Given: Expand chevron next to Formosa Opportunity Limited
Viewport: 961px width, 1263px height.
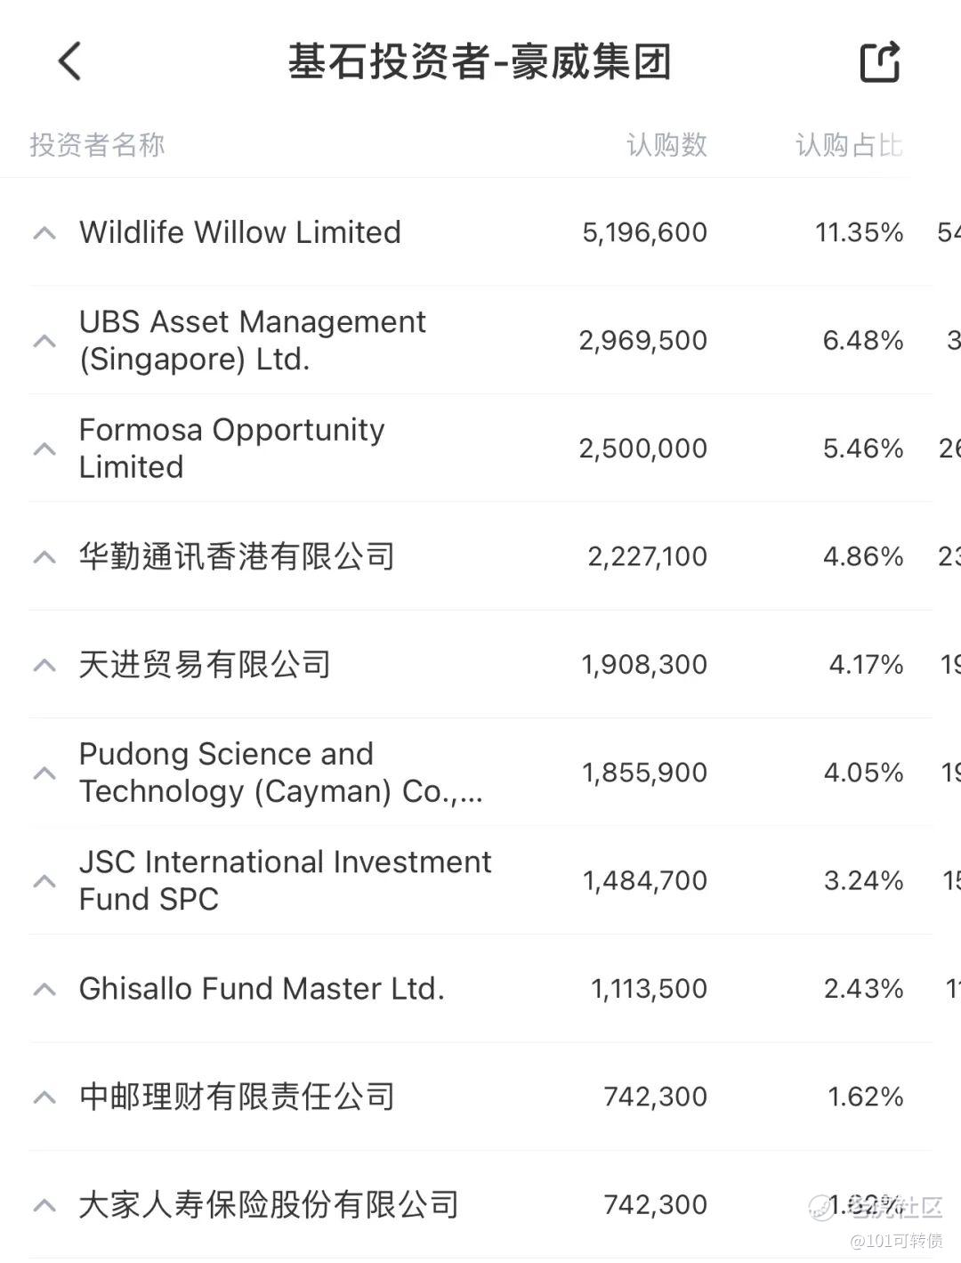Looking at the screenshot, I should pos(44,449).
